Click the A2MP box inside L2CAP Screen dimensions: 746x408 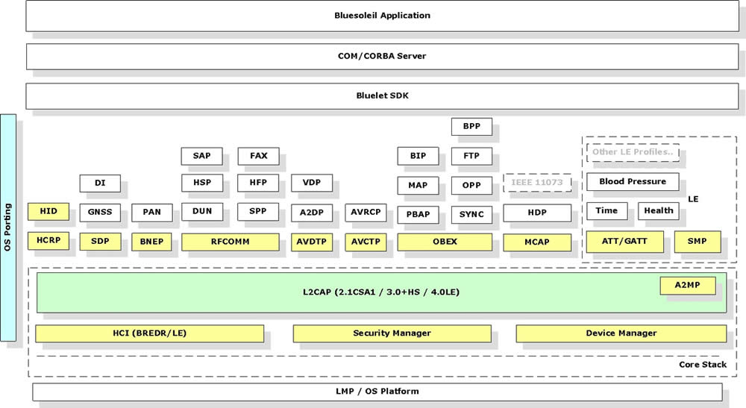(688, 286)
